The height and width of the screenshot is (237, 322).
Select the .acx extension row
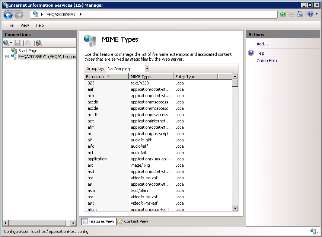[158, 121]
